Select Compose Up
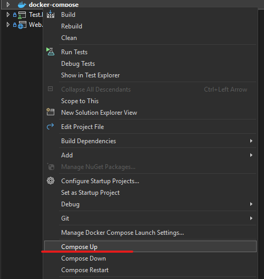The image size is (264, 279). (x=150, y=246)
